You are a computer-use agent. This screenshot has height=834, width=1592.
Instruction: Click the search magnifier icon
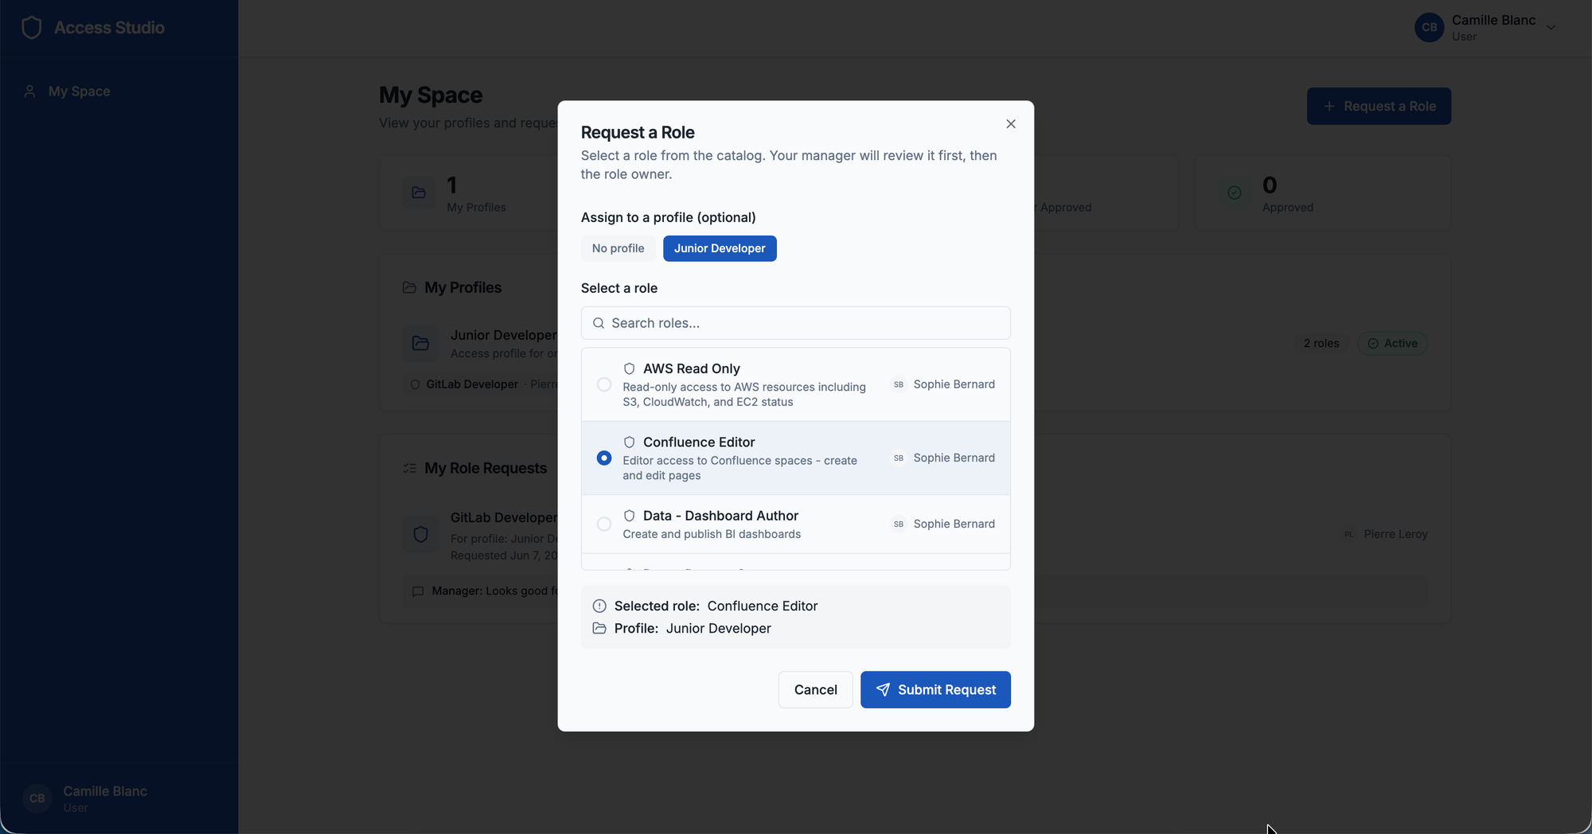pos(599,323)
